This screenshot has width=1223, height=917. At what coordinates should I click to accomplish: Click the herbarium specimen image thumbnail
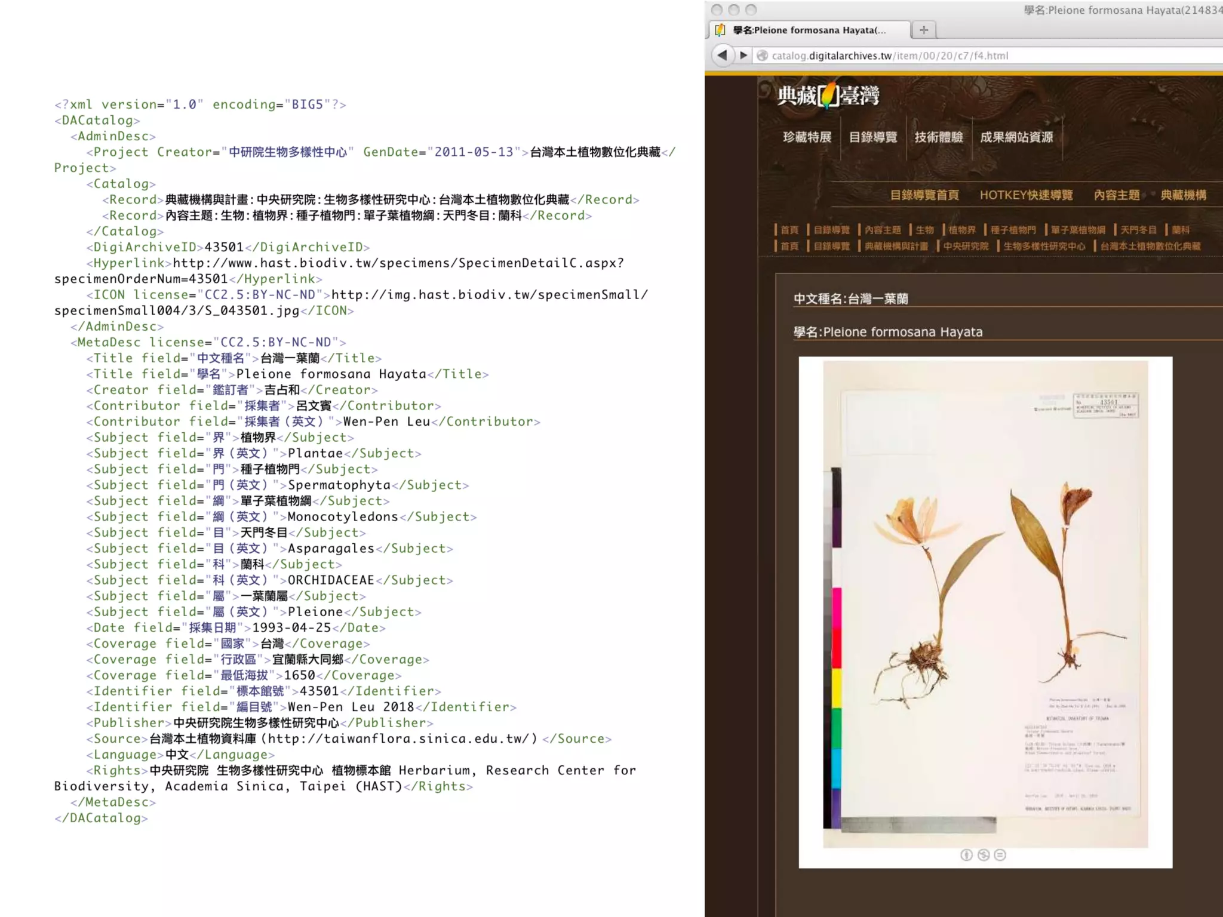pos(985,603)
